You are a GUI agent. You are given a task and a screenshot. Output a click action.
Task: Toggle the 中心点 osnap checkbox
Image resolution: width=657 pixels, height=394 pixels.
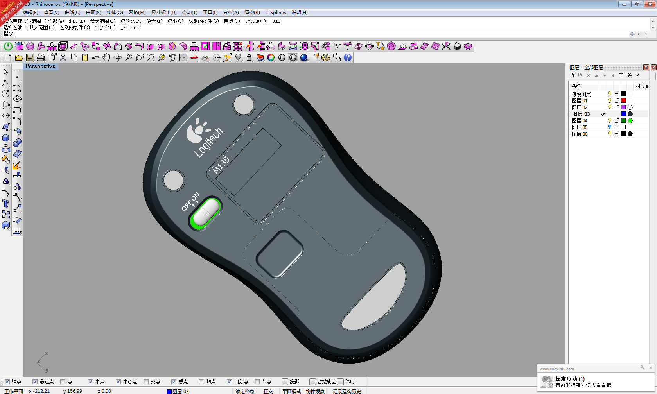click(x=118, y=381)
